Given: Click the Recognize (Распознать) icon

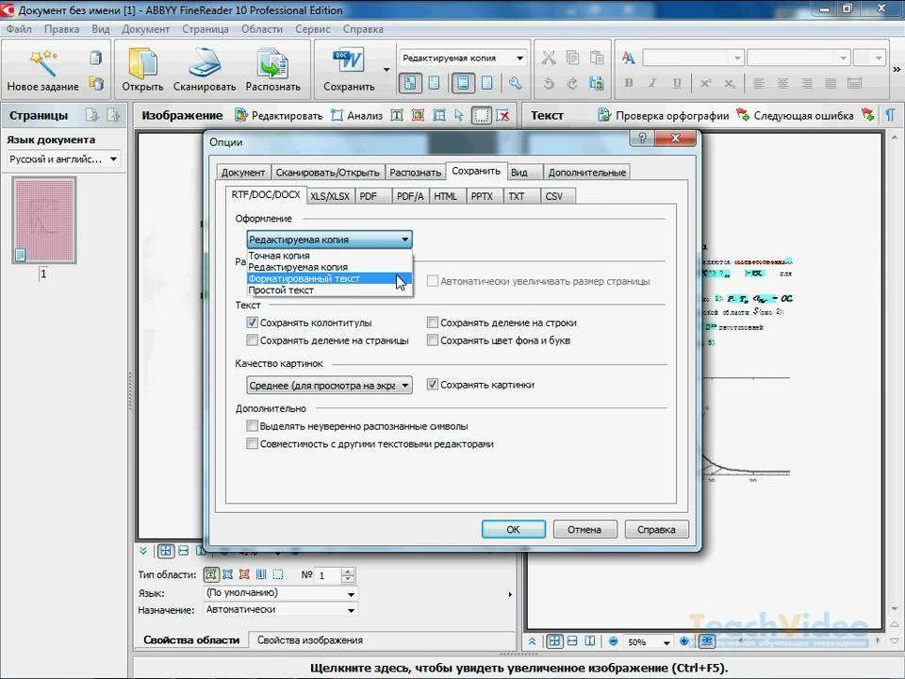Looking at the screenshot, I should [x=272, y=63].
